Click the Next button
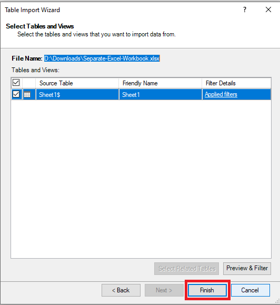Image resolution: width=280 pixels, height=305 pixels. [164, 290]
